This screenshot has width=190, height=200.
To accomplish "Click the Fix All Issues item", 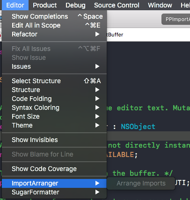I will coord(54,49).
